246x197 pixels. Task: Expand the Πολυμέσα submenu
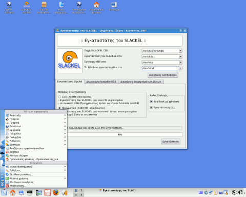[36, 137]
